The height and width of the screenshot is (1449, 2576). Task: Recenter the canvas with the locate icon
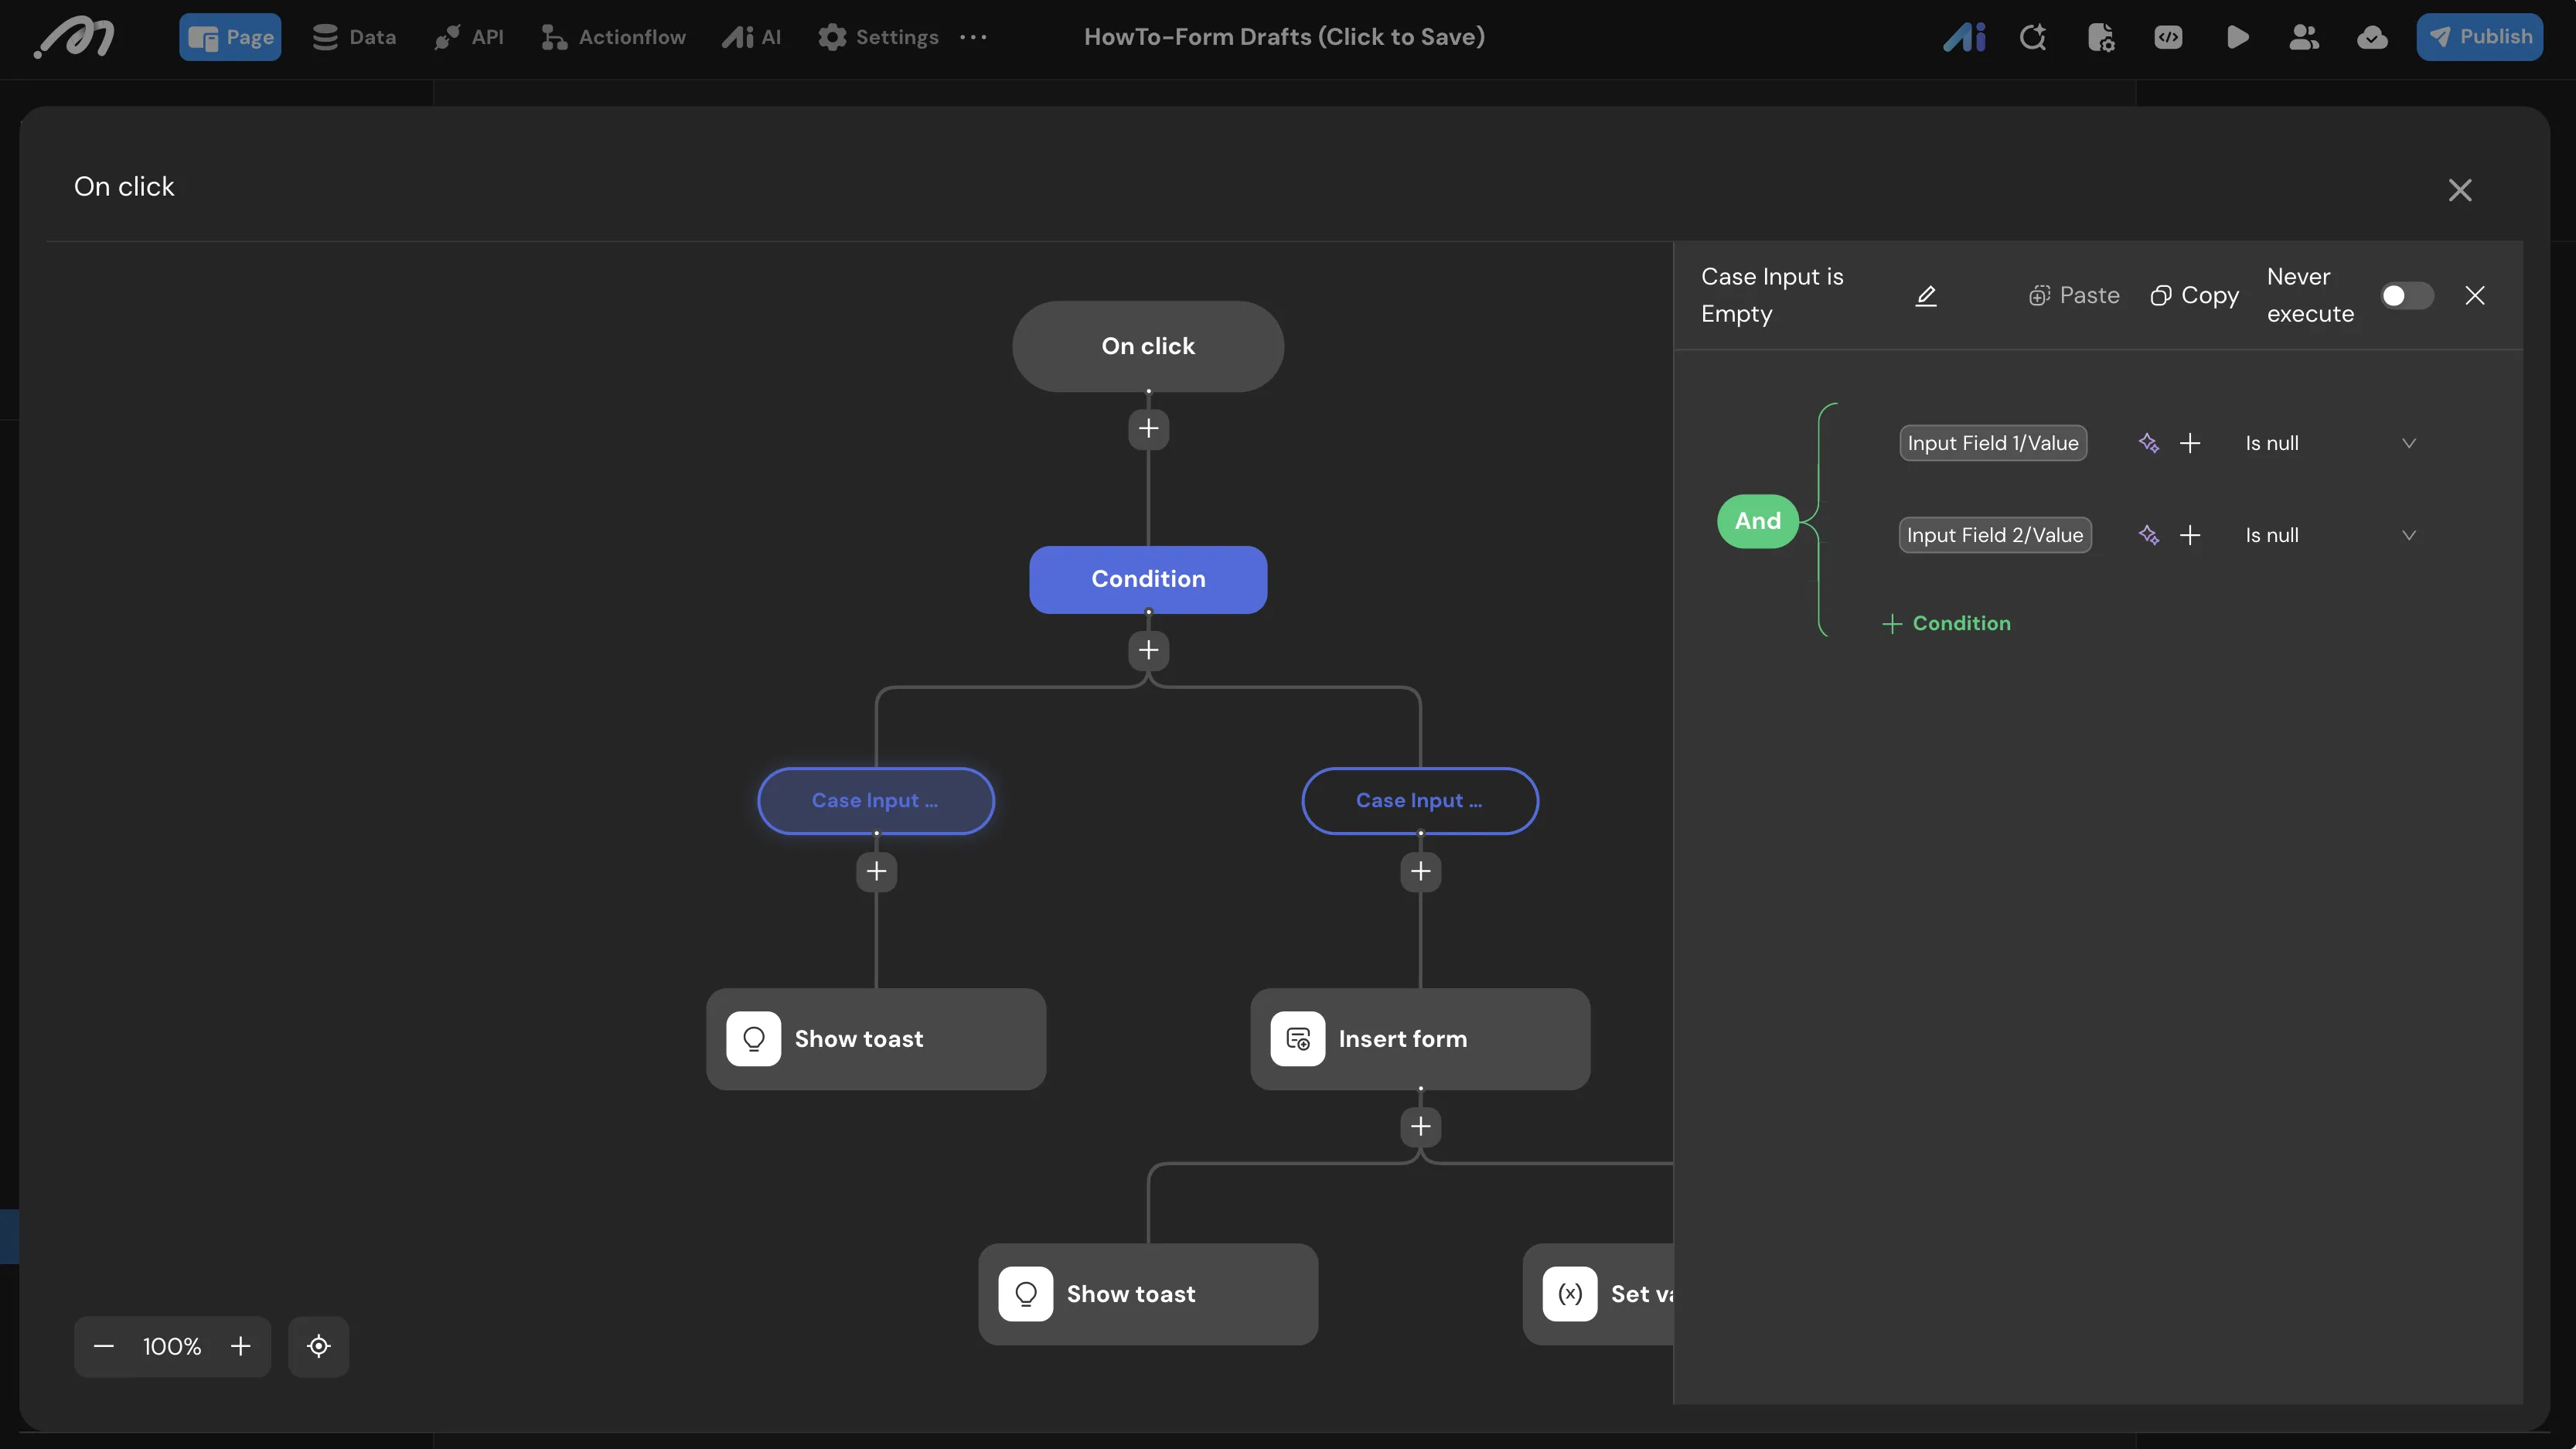click(x=318, y=1346)
